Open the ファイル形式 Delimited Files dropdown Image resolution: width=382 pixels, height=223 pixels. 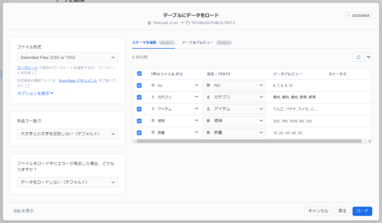click(67, 58)
